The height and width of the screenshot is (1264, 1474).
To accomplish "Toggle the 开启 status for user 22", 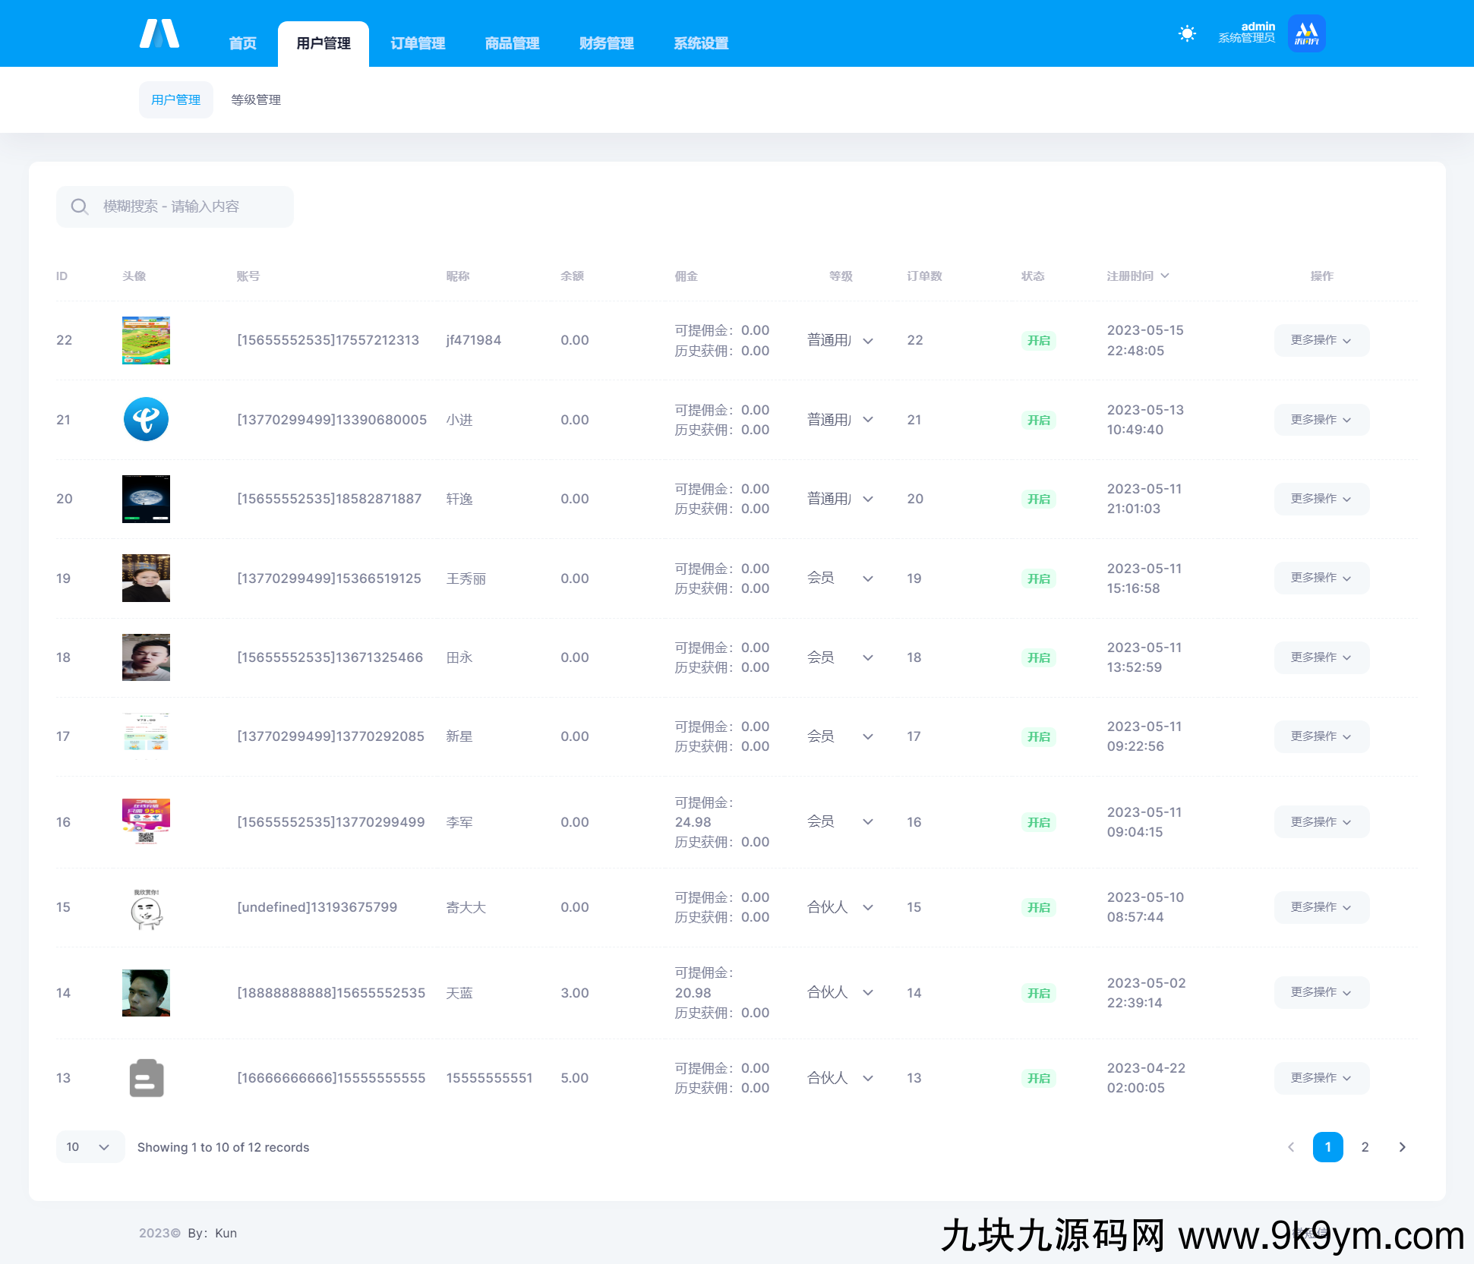I will click(1038, 340).
